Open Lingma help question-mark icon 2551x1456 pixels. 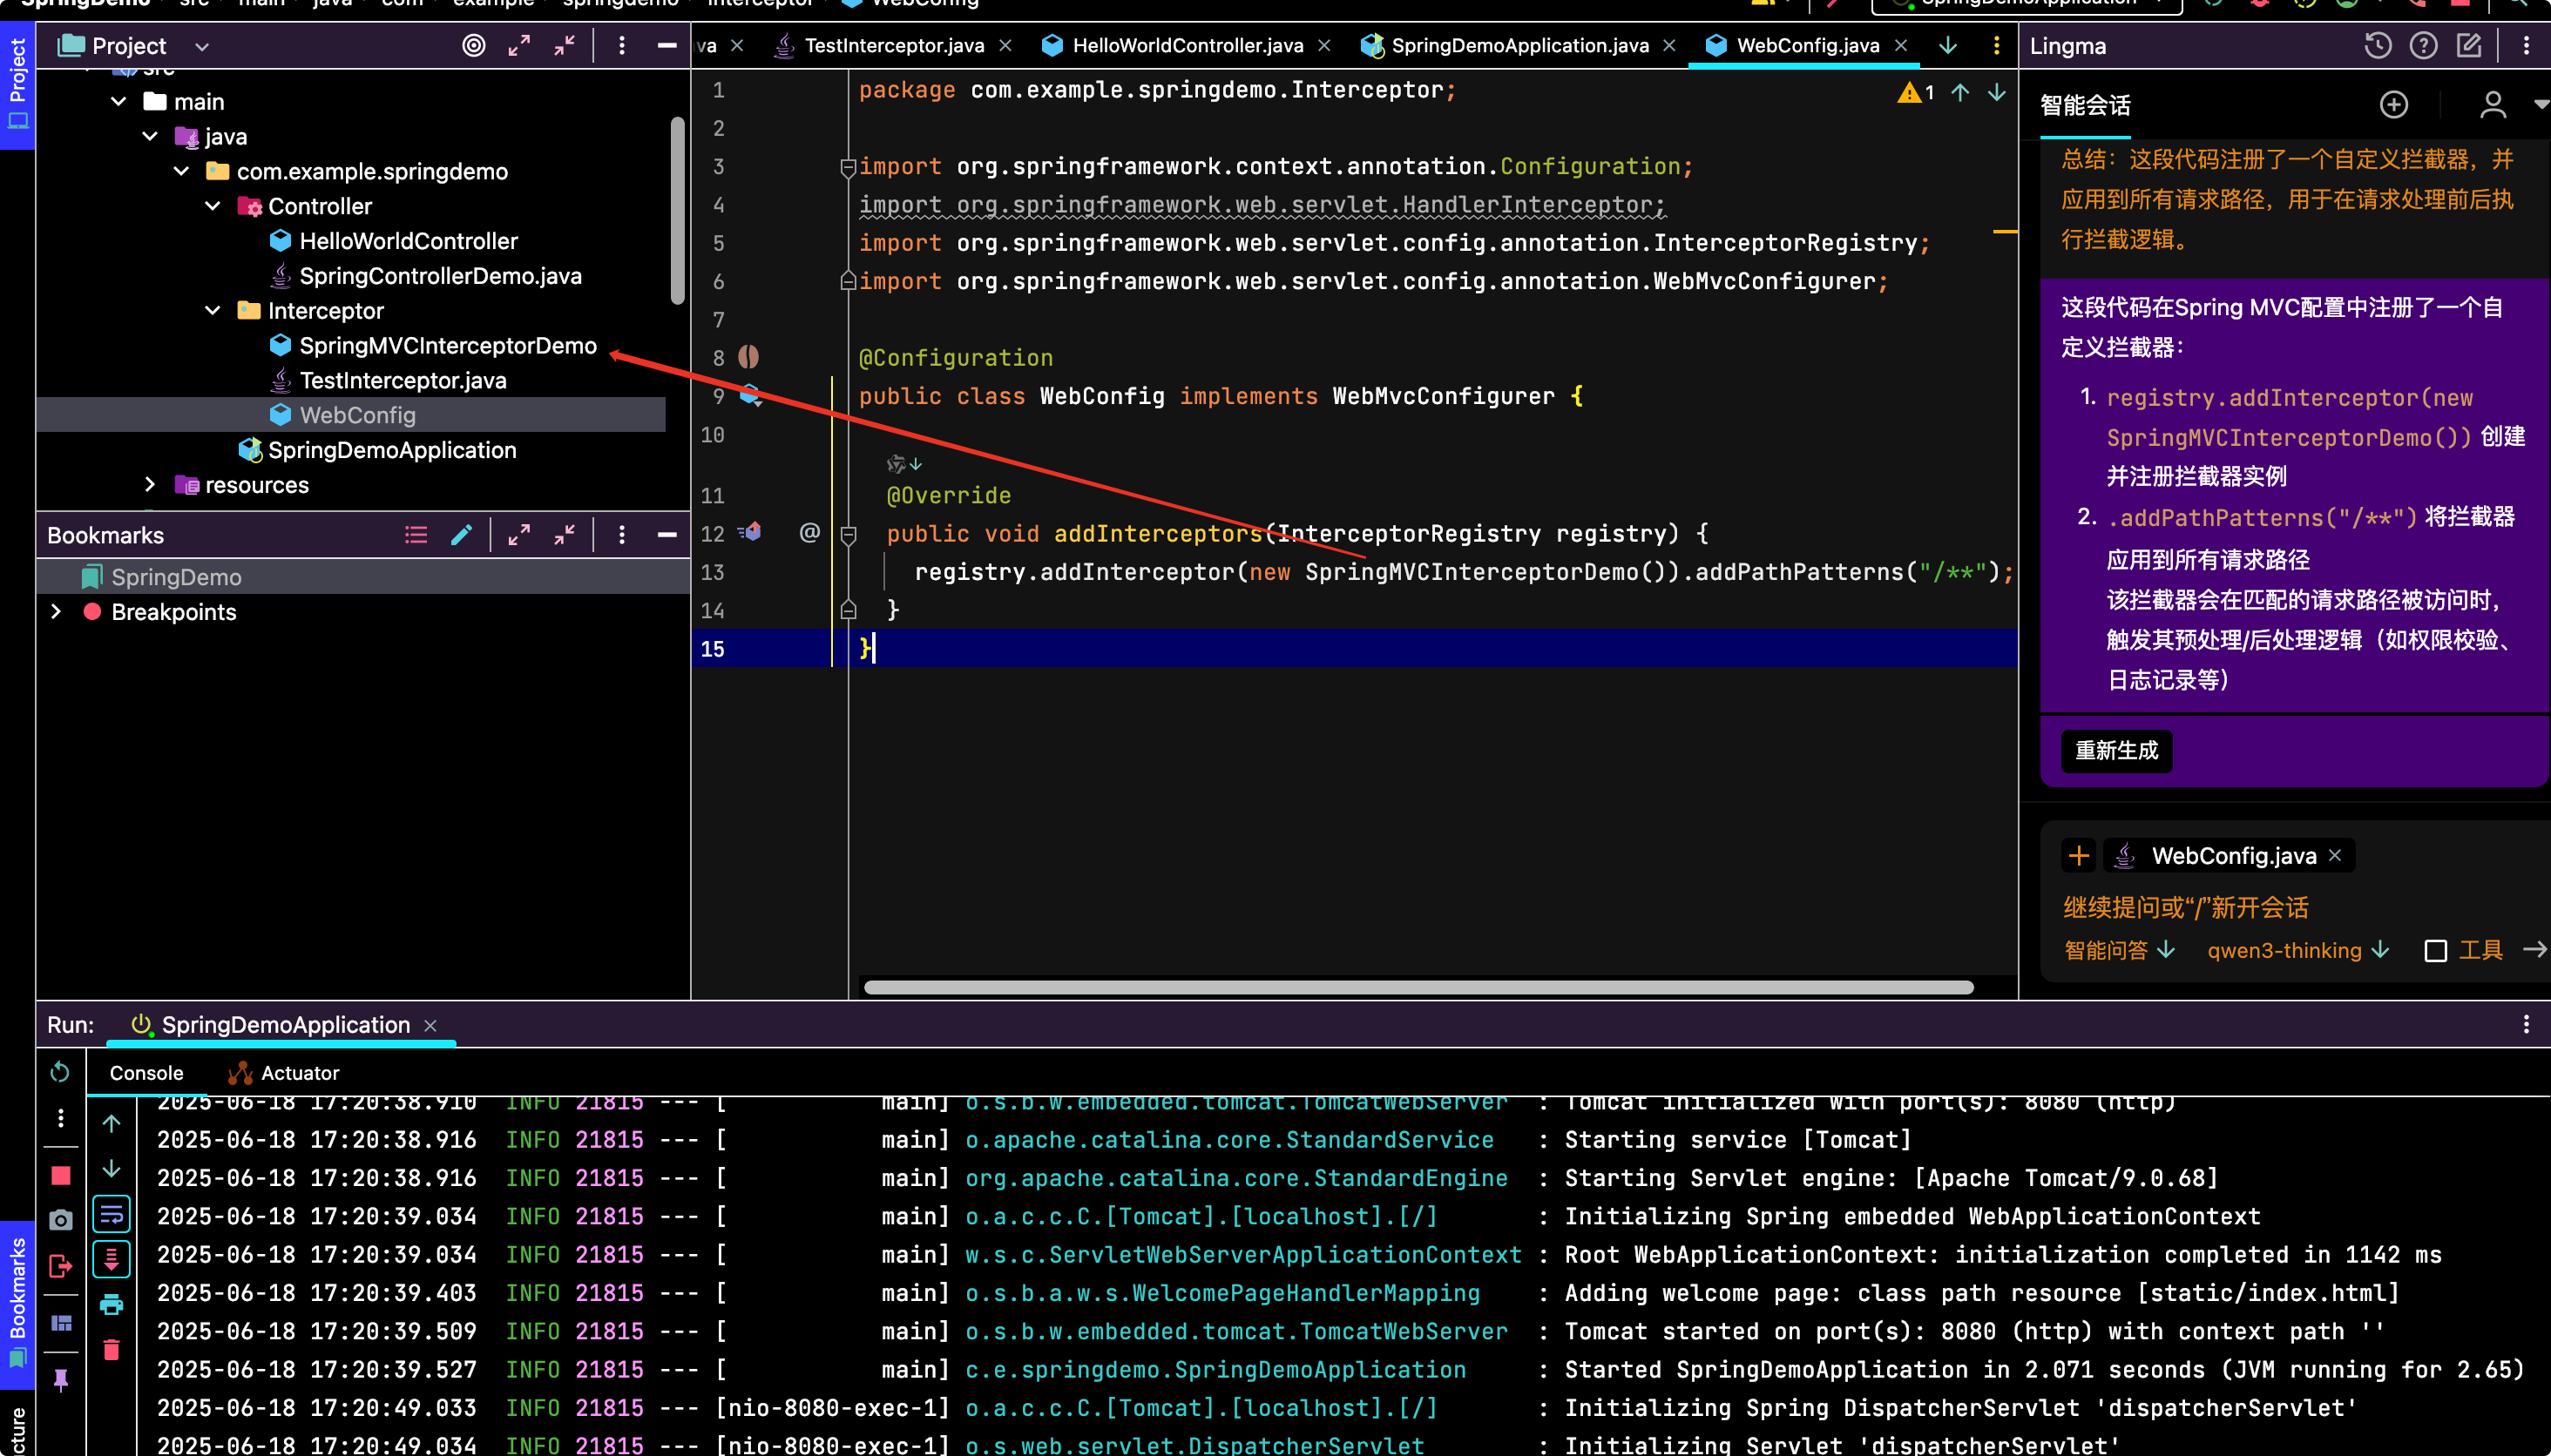pos(2423,45)
